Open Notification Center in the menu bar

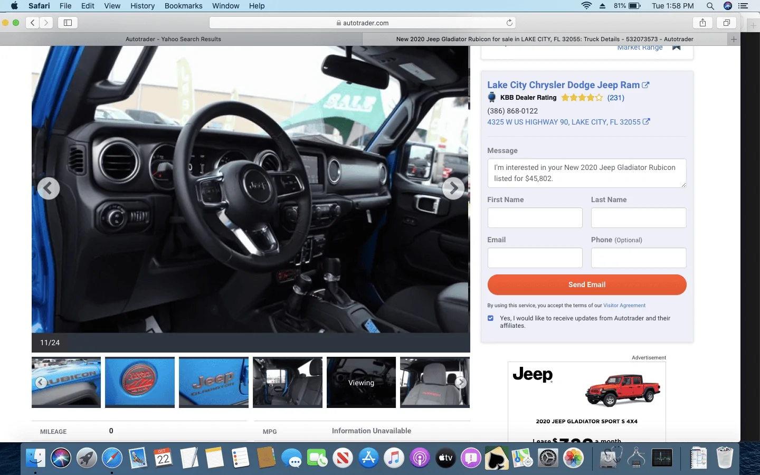point(744,6)
